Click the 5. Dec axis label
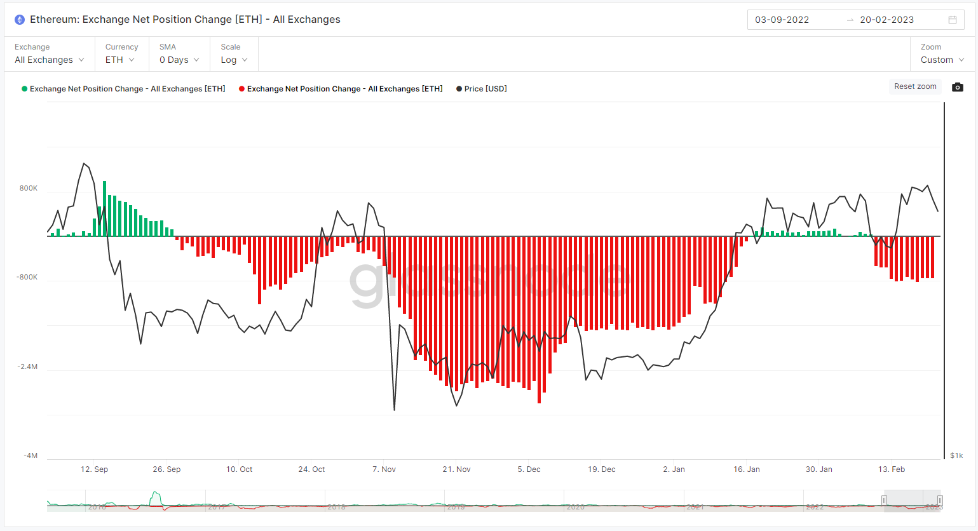This screenshot has width=978, height=531. point(529,469)
